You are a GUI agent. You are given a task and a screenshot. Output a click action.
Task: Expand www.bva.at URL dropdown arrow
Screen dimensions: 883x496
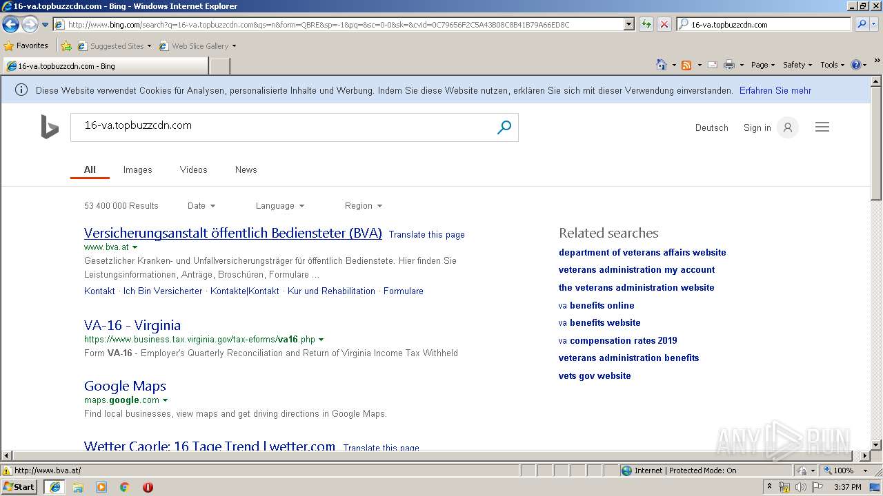[x=135, y=247]
